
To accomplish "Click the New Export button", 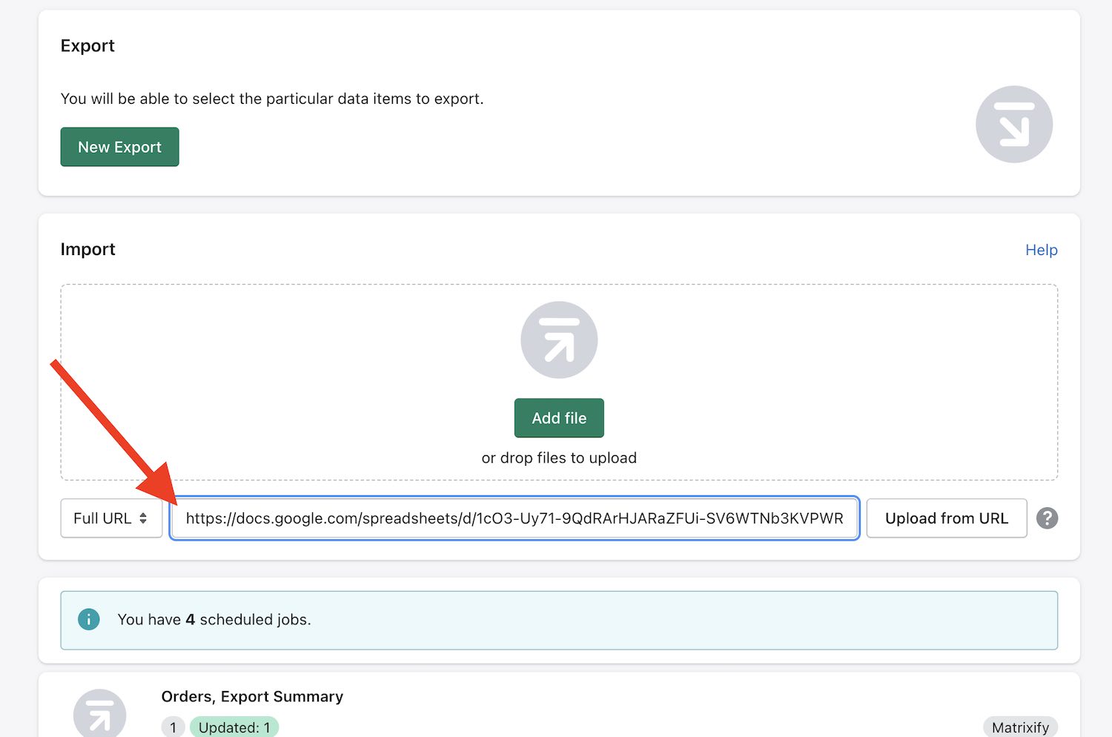I will pyautogui.click(x=119, y=147).
